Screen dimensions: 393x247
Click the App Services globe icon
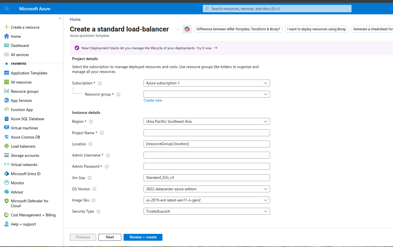pos(6,100)
